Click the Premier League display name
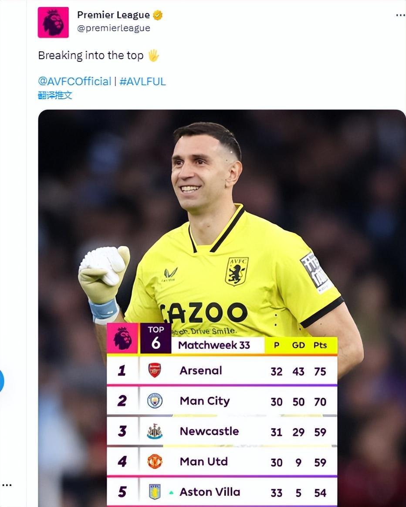Image resolution: width=406 pixels, height=507 pixels. point(113,15)
